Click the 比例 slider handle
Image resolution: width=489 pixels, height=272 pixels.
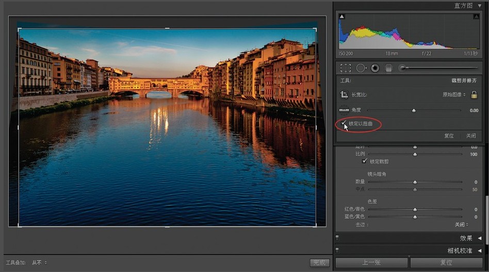[x=415, y=154]
